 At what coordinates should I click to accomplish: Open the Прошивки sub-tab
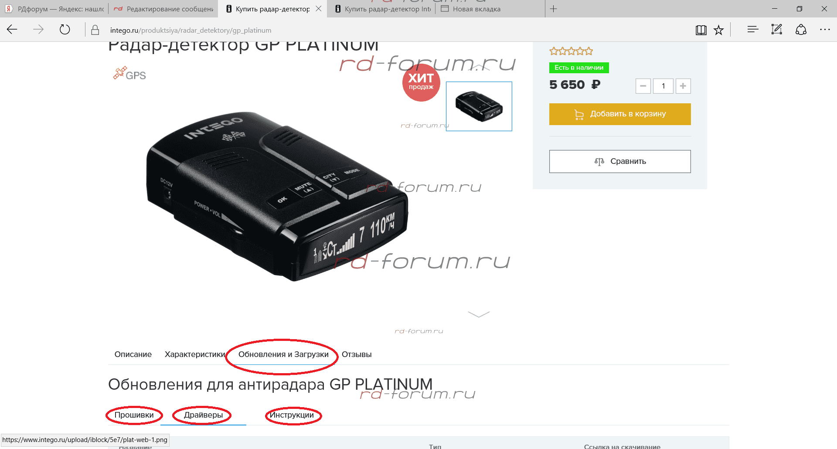click(134, 415)
